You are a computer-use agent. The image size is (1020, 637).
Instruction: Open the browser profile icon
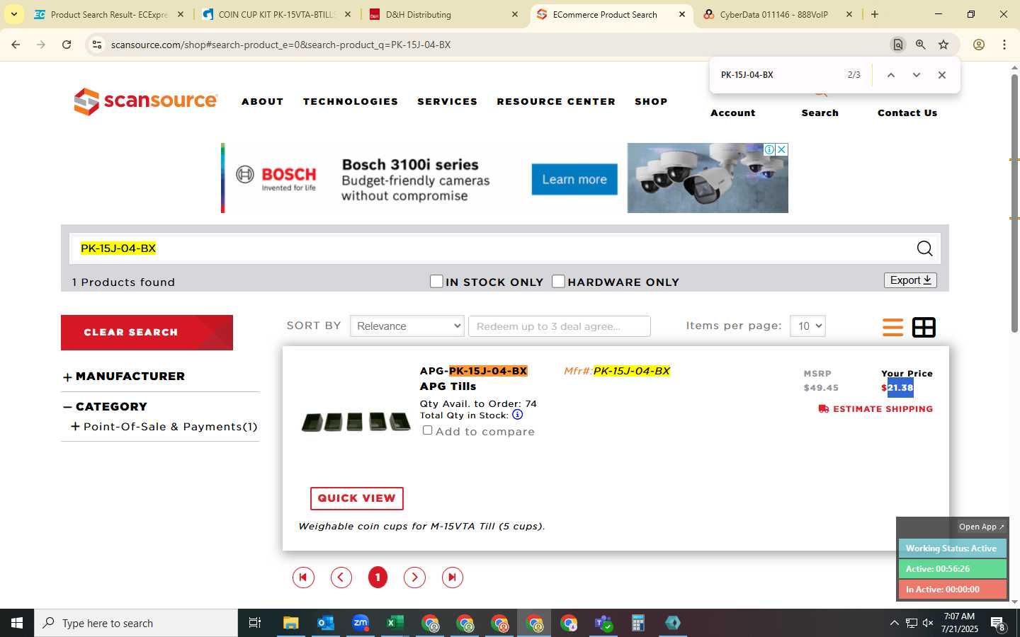click(x=979, y=45)
